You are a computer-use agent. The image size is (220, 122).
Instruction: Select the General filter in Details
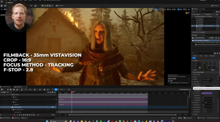click(195, 56)
